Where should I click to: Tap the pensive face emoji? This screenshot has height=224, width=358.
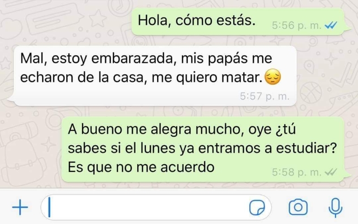[273, 77]
